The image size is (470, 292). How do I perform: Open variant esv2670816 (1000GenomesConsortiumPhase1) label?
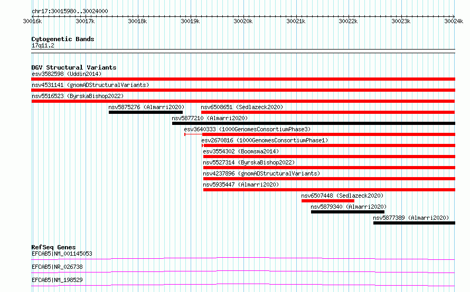[x=265, y=140]
